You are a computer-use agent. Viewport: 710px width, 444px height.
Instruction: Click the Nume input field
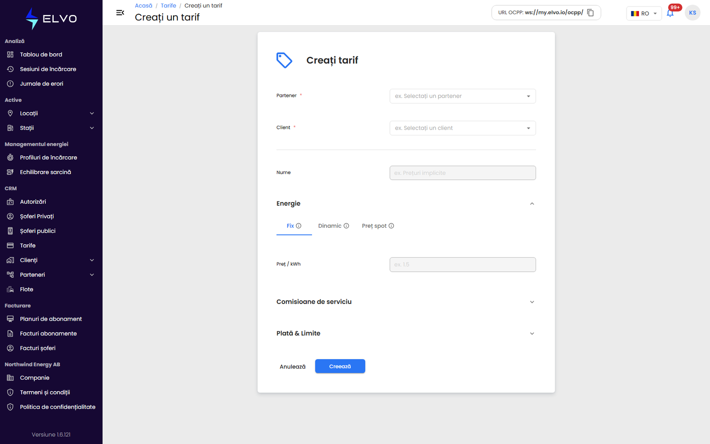pyautogui.click(x=462, y=173)
